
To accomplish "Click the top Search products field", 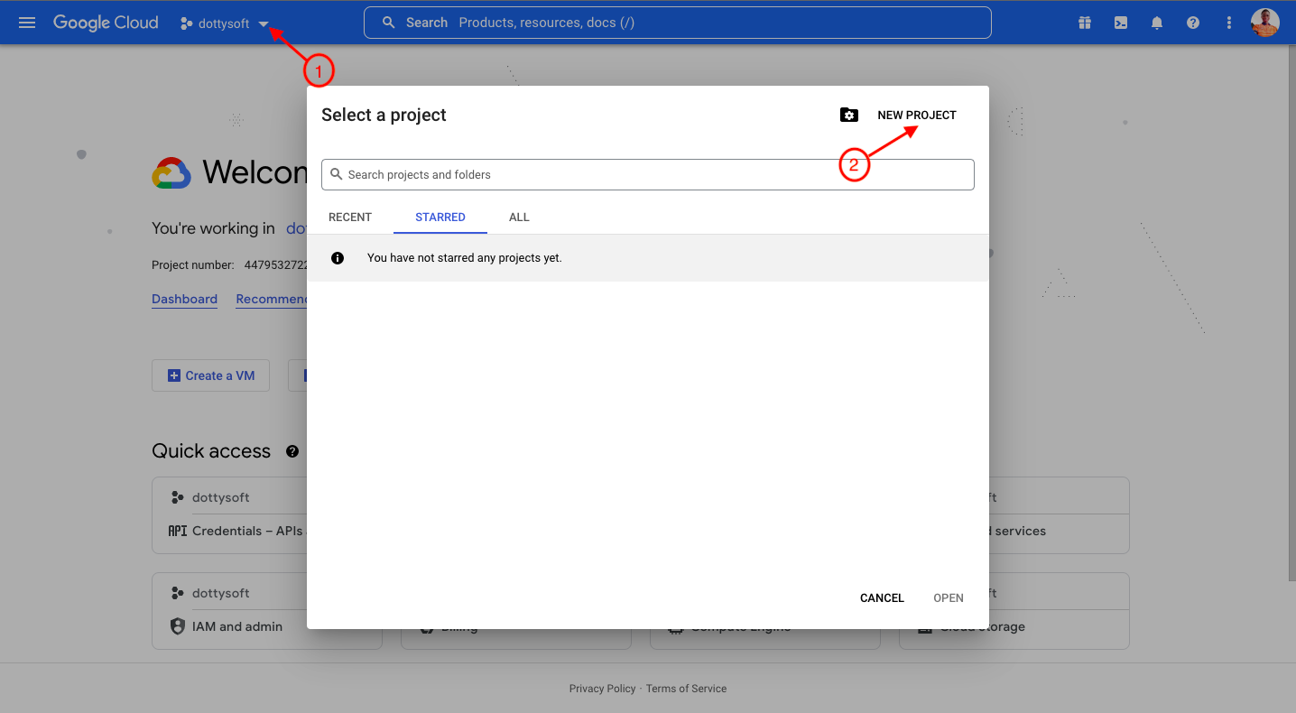I will [x=677, y=23].
